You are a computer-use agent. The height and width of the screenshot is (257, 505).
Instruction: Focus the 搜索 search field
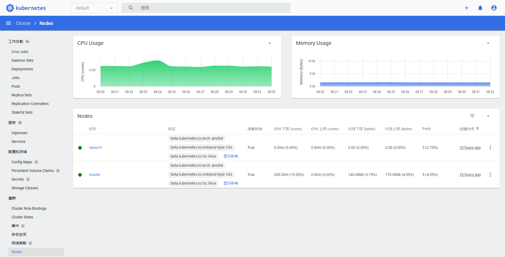click(206, 8)
